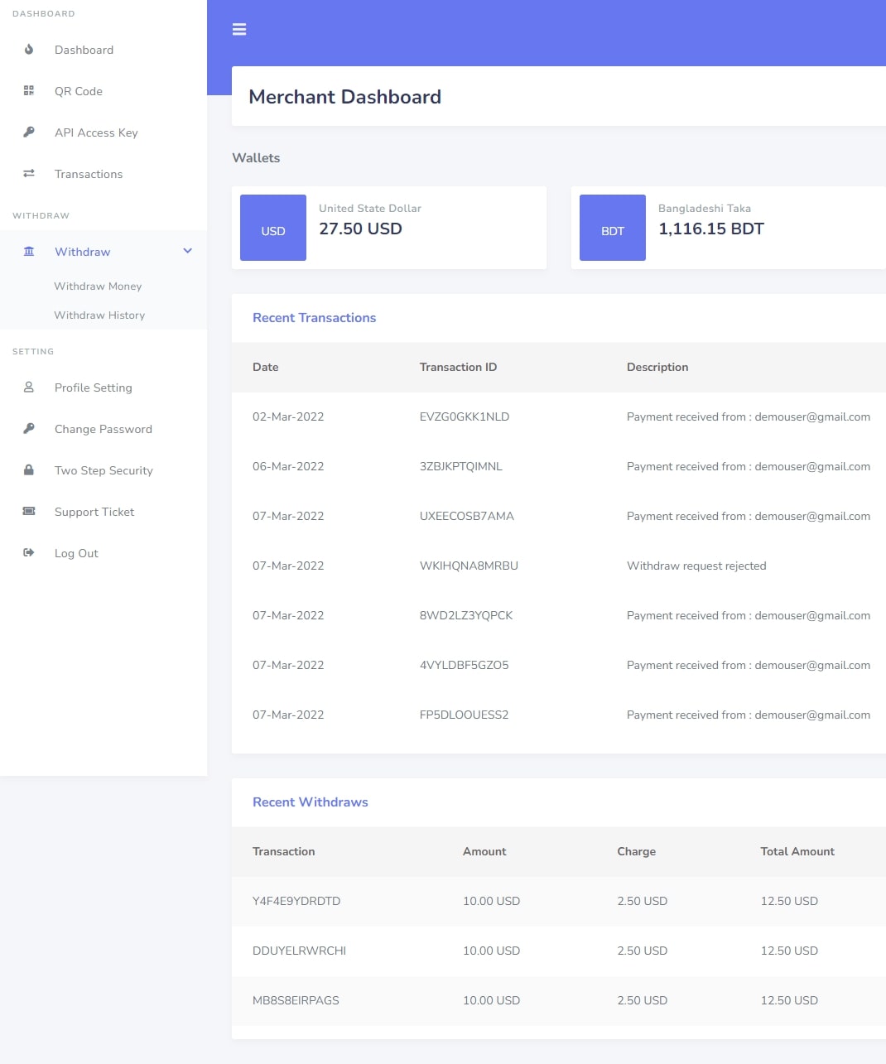Select the Log Out exit icon
Screen dimensions: 886x1064
click(28, 553)
